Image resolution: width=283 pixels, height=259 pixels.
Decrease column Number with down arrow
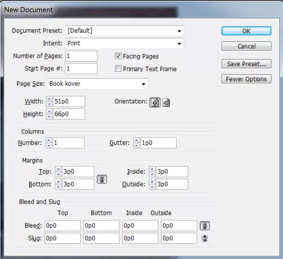pyautogui.click(x=48, y=146)
